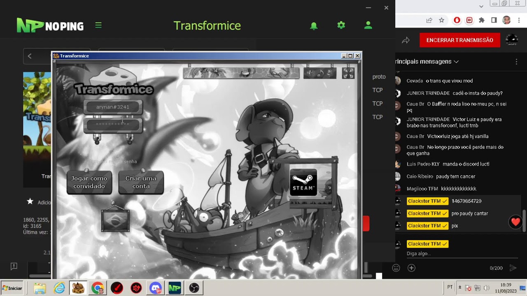This screenshot has height=296, width=527.
Task: Open the red stop-hand ad blocker extension
Action: click(457, 20)
